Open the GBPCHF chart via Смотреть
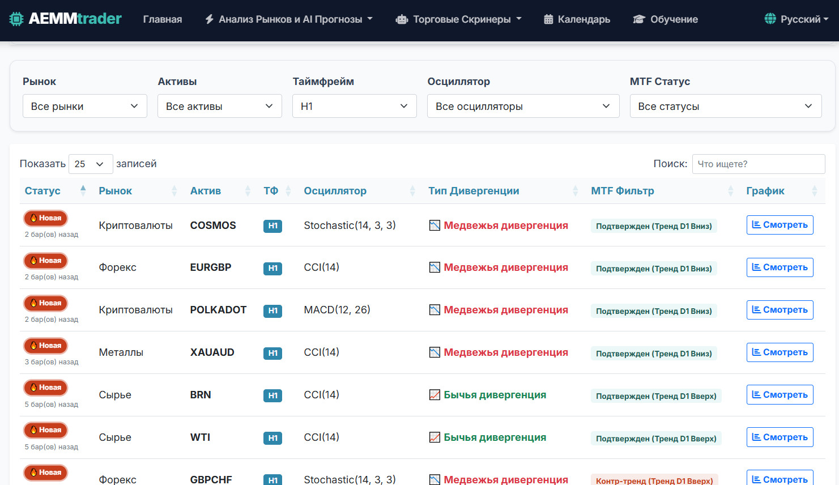The image size is (839, 485). click(780, 478)
